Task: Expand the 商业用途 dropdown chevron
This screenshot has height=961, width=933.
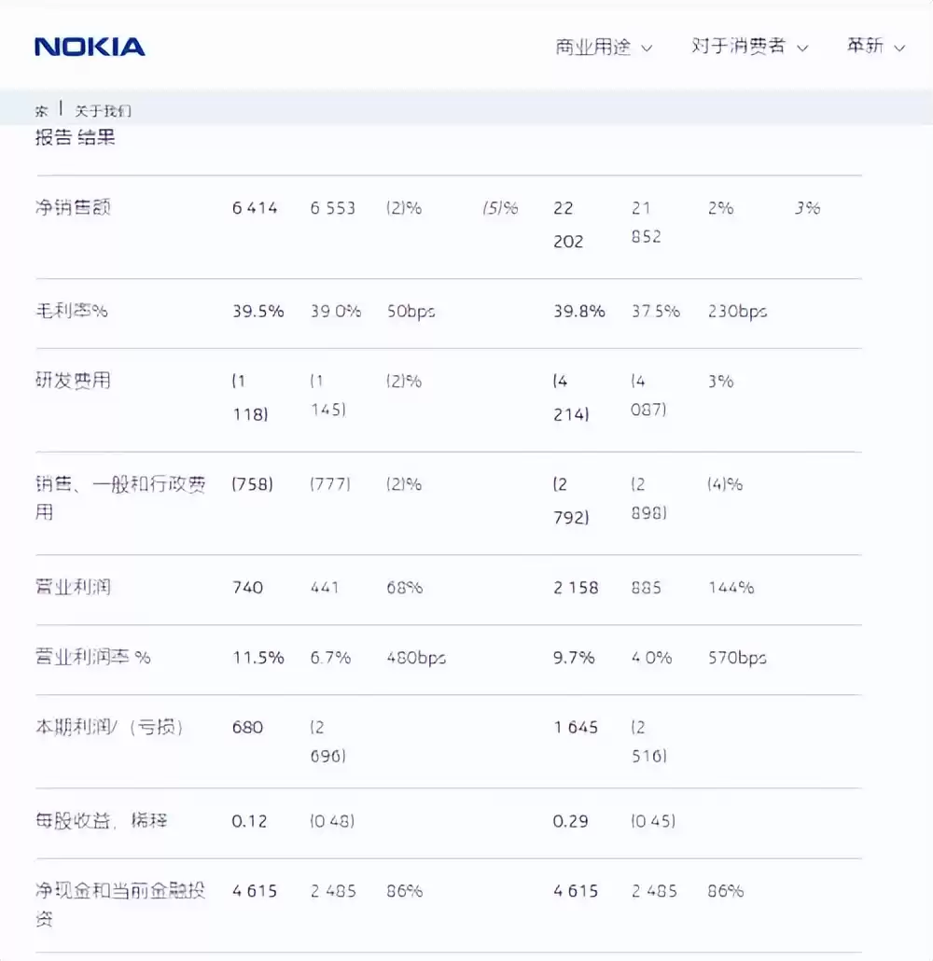Action: point(646,48)
